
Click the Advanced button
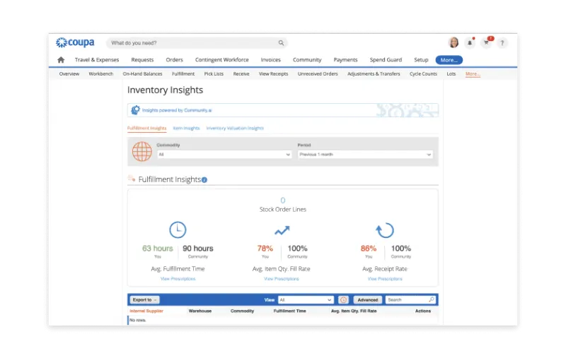click(x=368, y=300)
